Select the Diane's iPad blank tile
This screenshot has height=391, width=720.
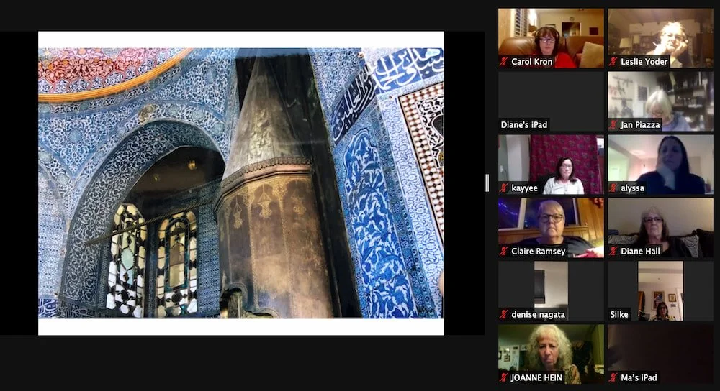[551, 101]
